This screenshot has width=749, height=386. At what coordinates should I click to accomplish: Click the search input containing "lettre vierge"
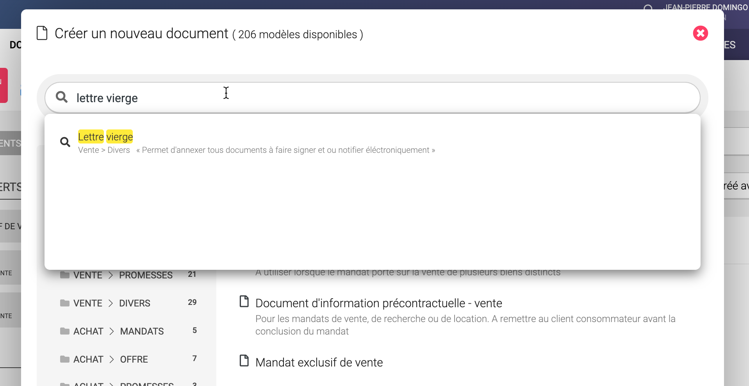(351, 98)
